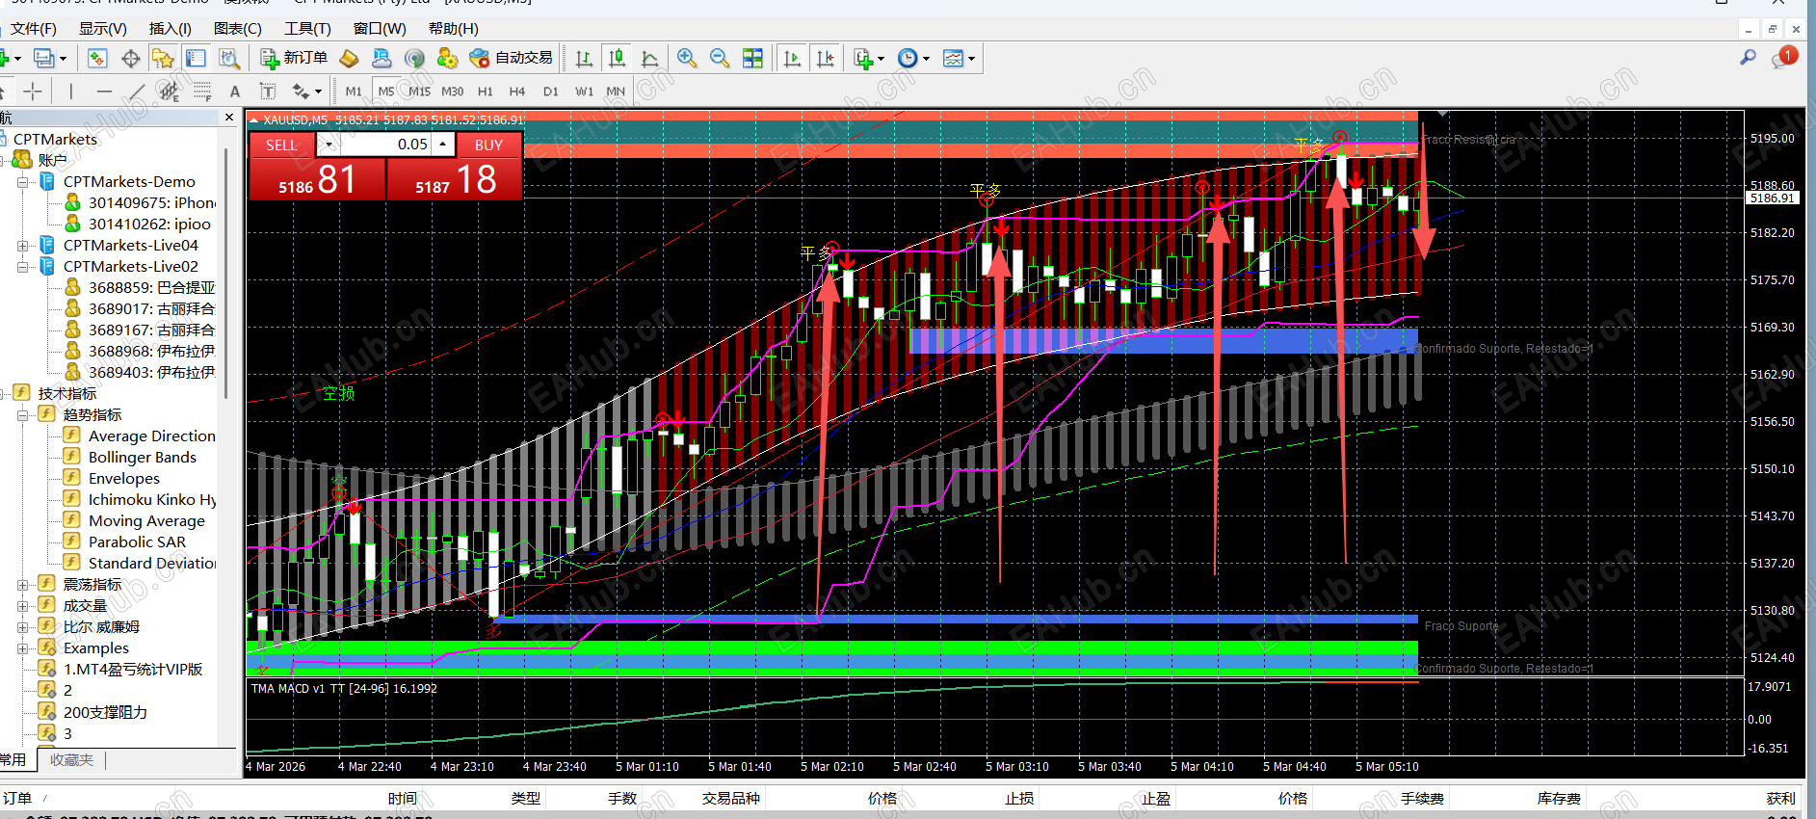Select the Fibonacci retracement tool
Screen dimensions: 1816x819
(x=202, y=92)
